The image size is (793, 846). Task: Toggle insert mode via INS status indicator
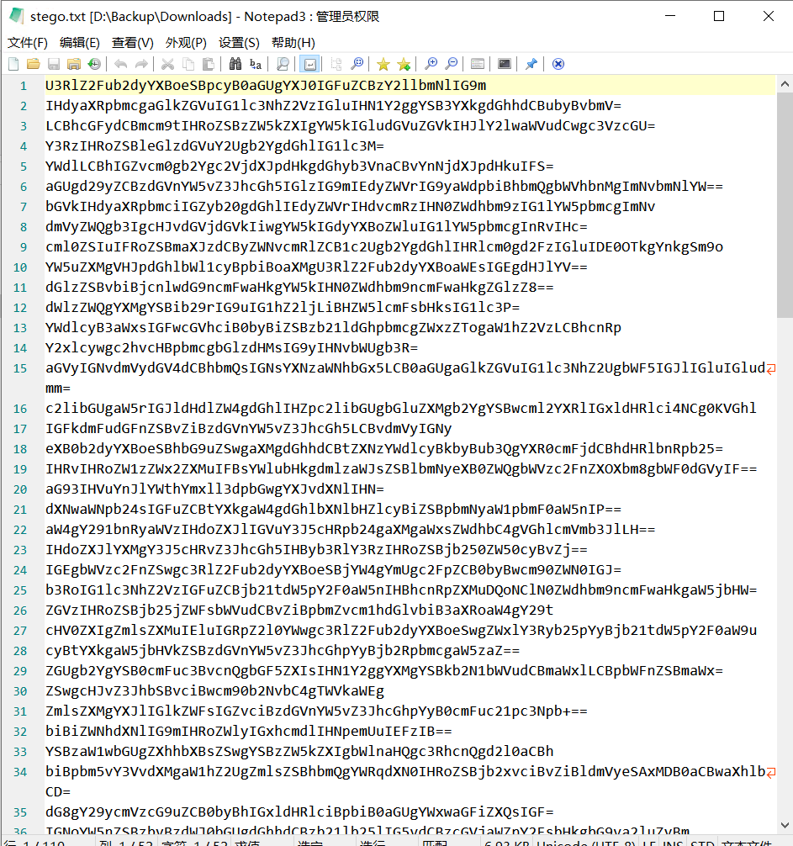point(671,841)
